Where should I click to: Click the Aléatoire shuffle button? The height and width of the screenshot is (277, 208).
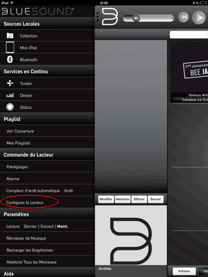click(x=122, y=199)
